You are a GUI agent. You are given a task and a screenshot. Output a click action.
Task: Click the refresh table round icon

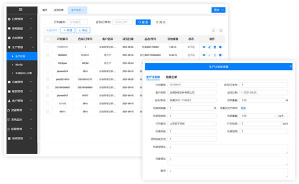(213, 30)
